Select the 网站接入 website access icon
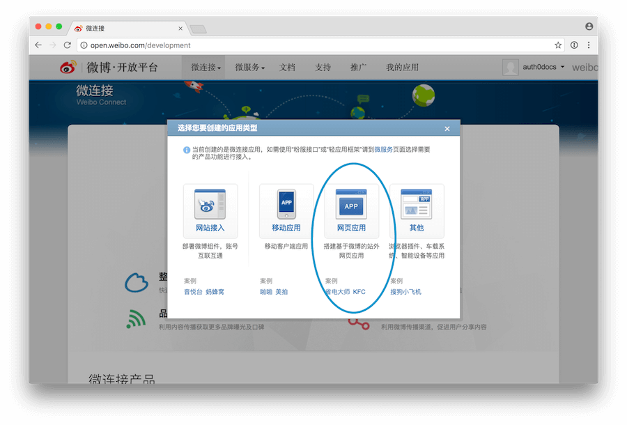 (x=210, y=204)
